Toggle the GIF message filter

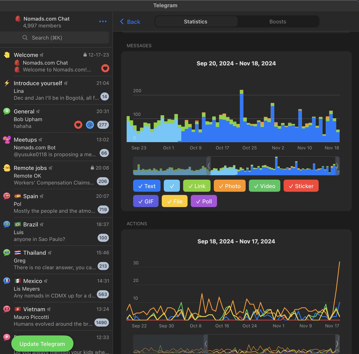(x=146, y=201)
